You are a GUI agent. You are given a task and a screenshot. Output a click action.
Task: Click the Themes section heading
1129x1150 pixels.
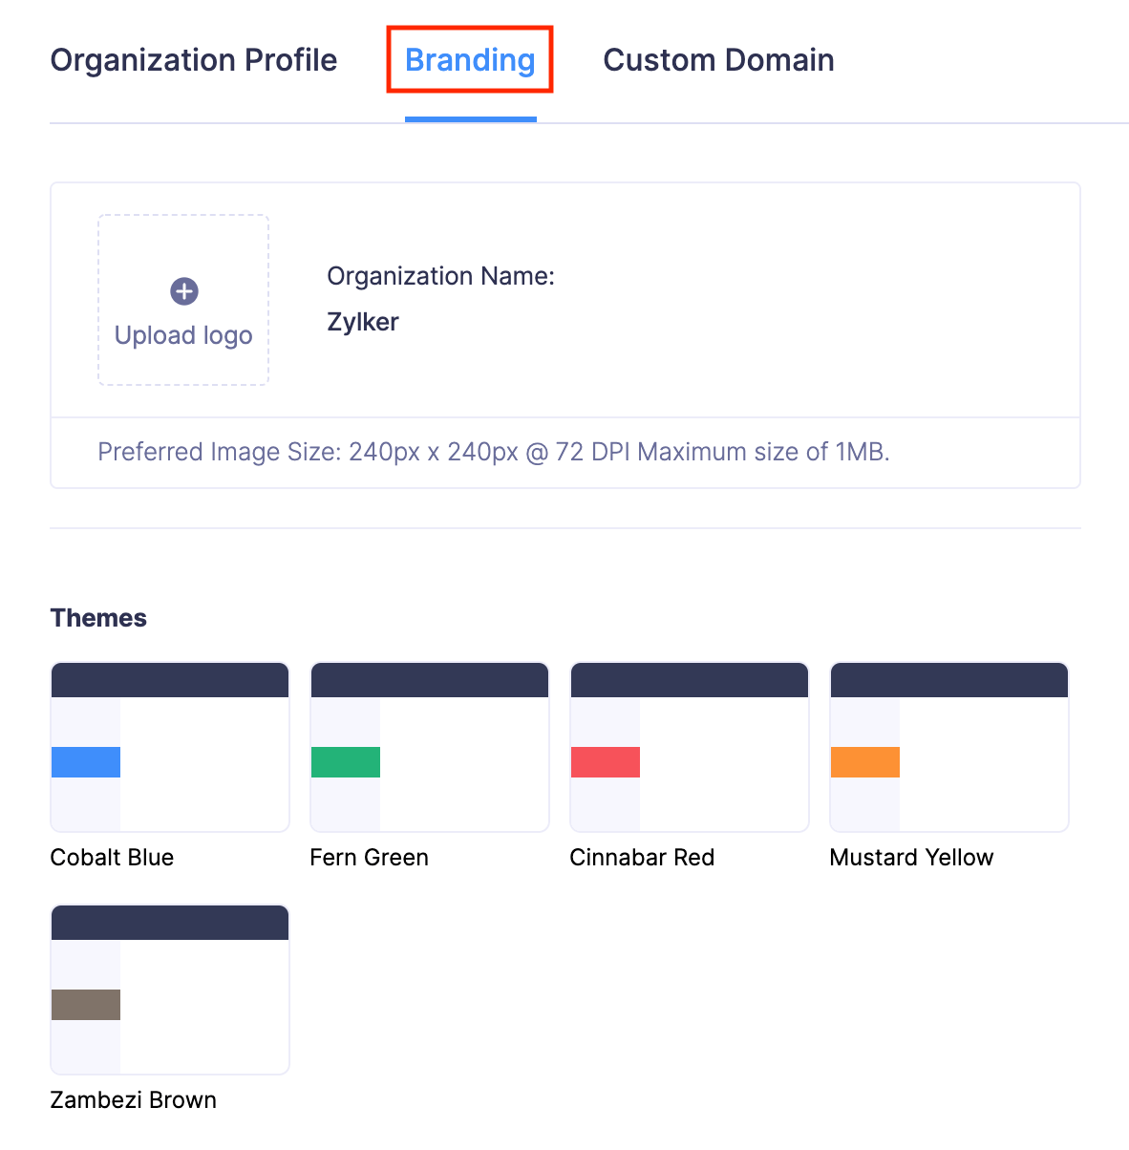pyautogui.click(x=98, y=618)
